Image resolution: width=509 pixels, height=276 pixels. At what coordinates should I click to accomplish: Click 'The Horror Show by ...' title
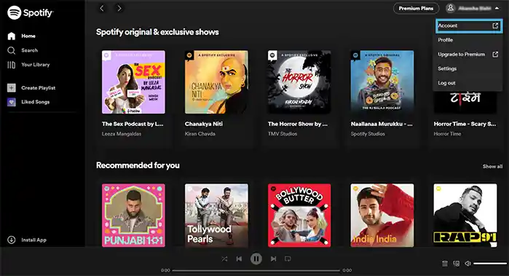click(x=298, y=124)
